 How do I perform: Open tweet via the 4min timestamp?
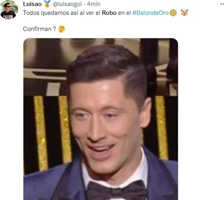[x=94, y=4]
